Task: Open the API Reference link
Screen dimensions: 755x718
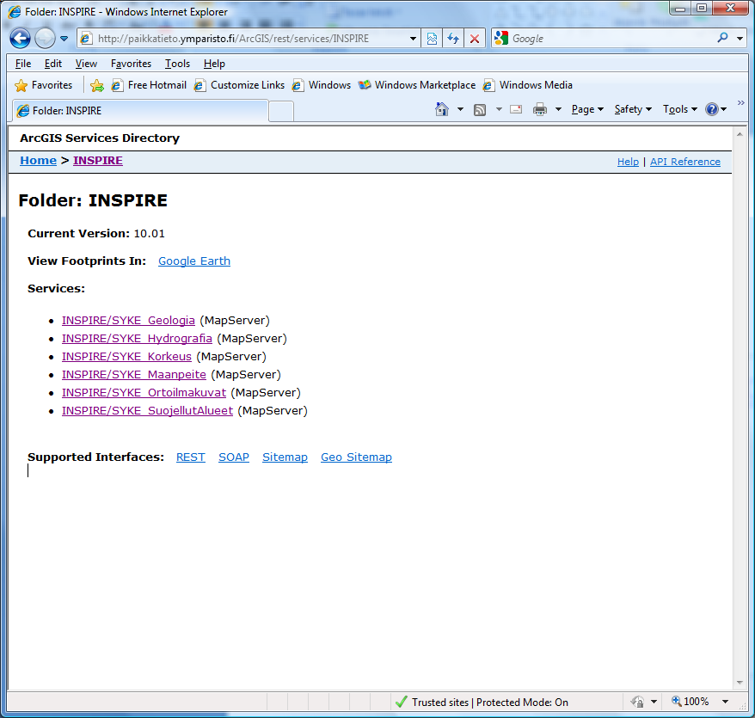Action: 685,162
